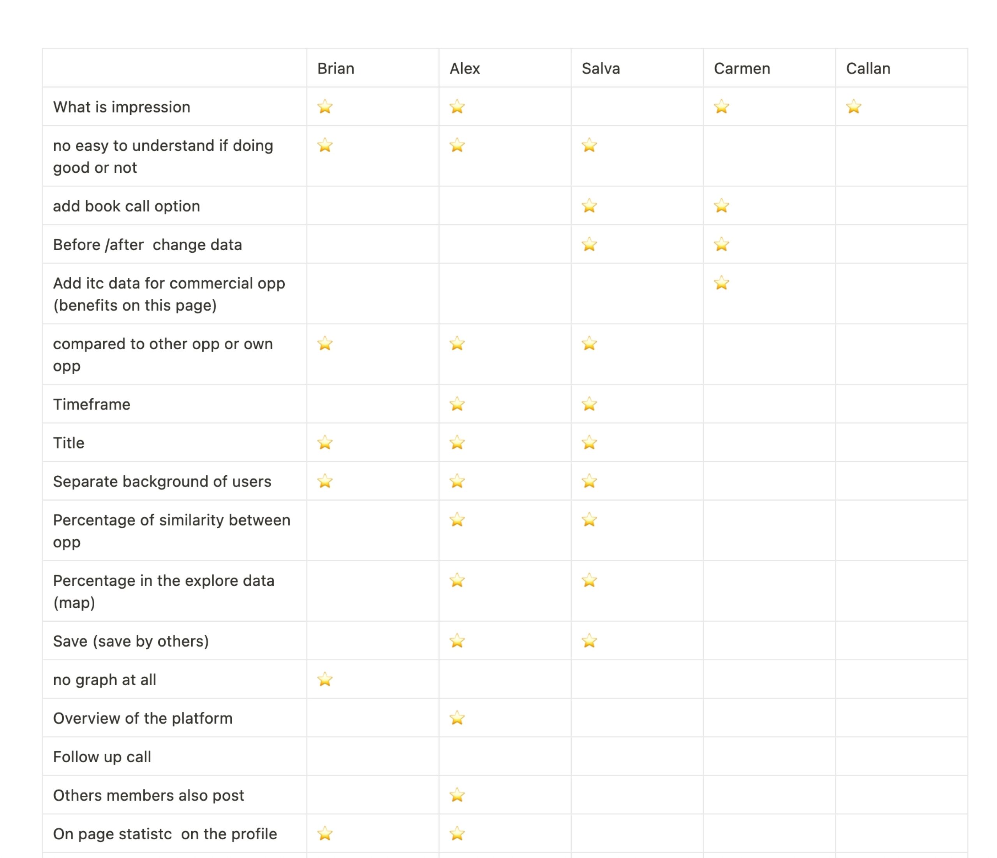This screenshot has height=858, width=997.
Task: Click Alex's star in Others members also post row
Action: pos(457,795)
